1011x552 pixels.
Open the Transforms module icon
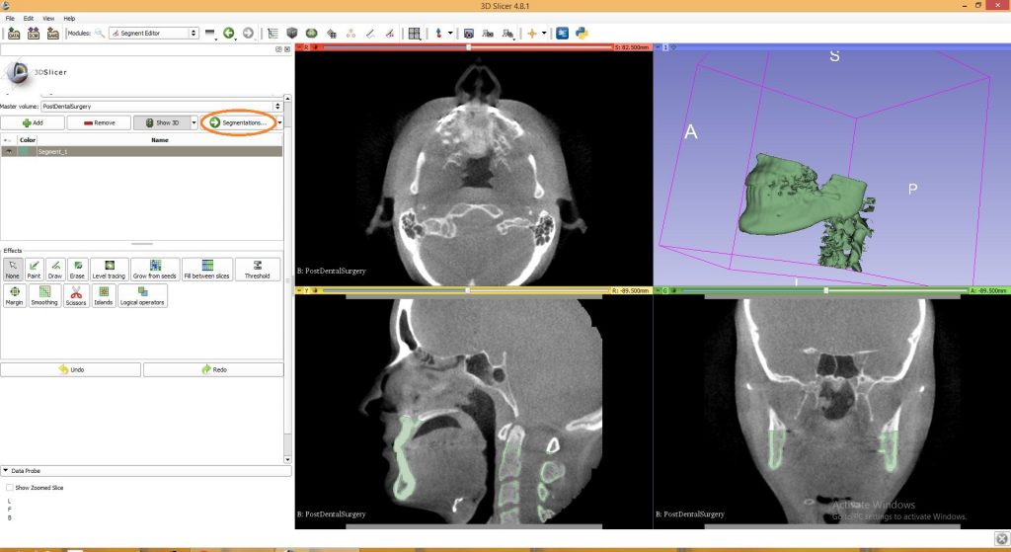click(x=332, y=33)
